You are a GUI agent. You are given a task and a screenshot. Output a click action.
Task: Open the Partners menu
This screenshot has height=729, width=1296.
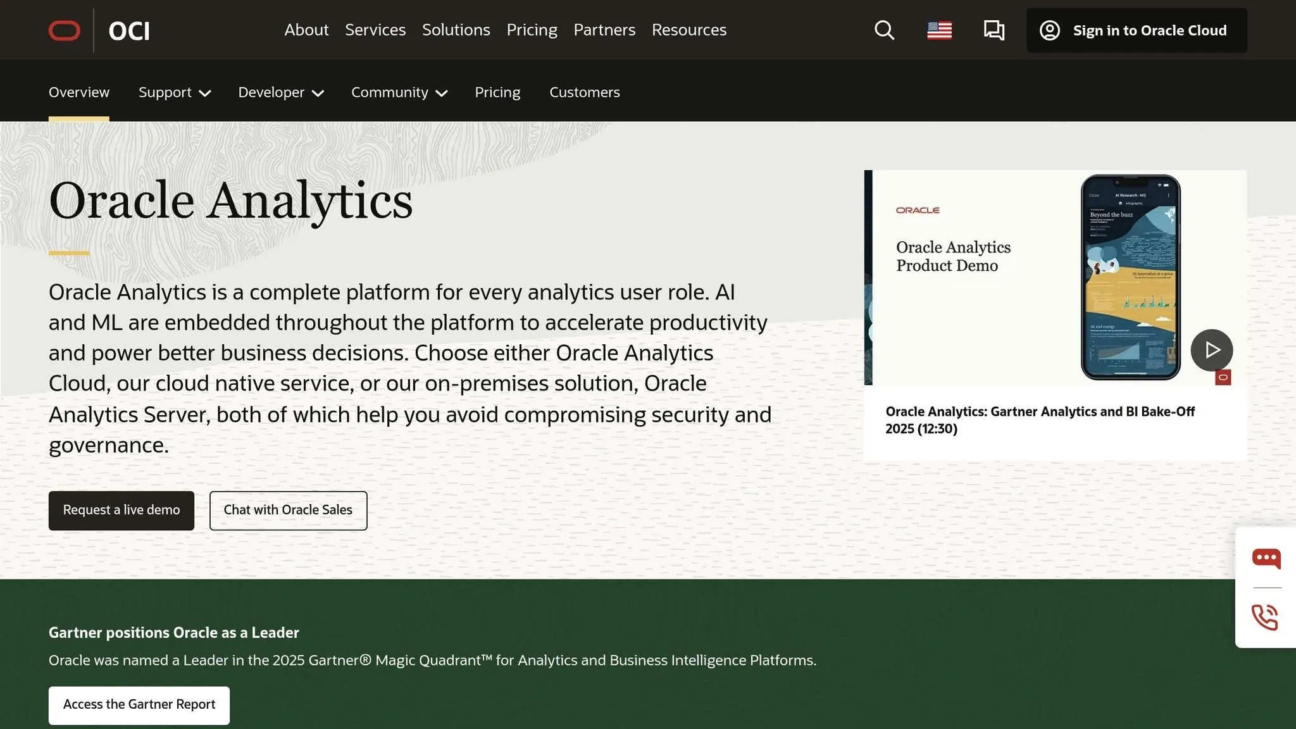point(604,30)
